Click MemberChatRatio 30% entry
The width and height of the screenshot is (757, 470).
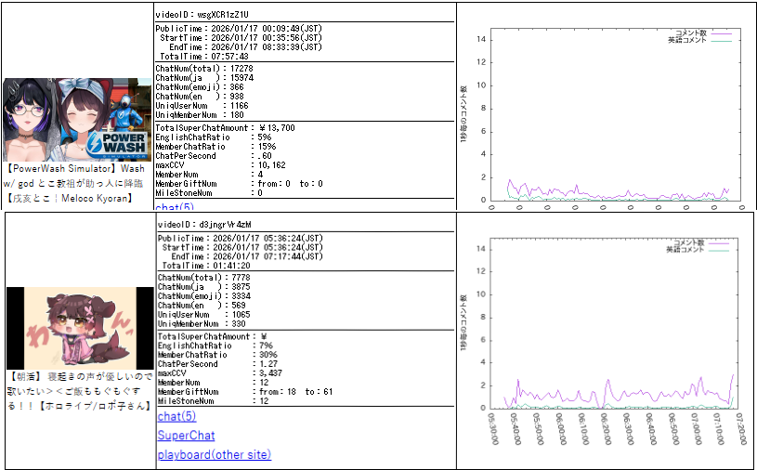pos(215,355)
